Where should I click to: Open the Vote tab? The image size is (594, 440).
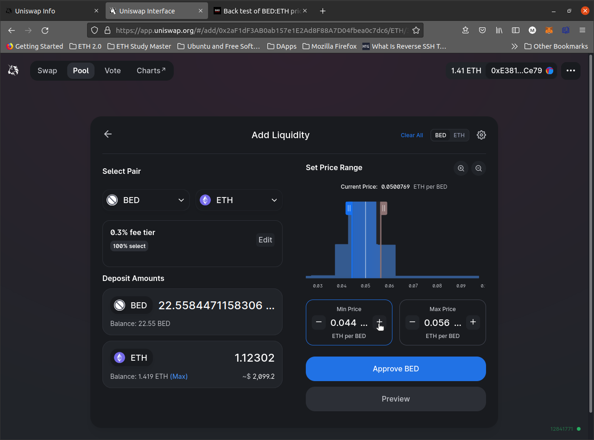click(x=113, y=71)
